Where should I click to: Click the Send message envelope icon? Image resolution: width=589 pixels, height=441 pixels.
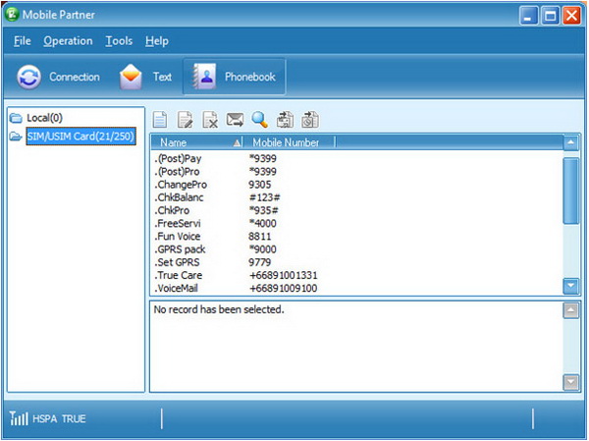[235, 120]
